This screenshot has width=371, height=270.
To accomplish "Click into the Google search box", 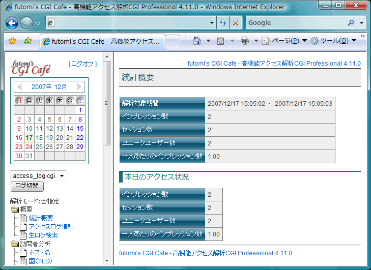I will click(x=296, y=23).
